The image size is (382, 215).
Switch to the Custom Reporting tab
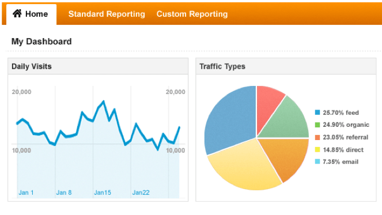192,14
